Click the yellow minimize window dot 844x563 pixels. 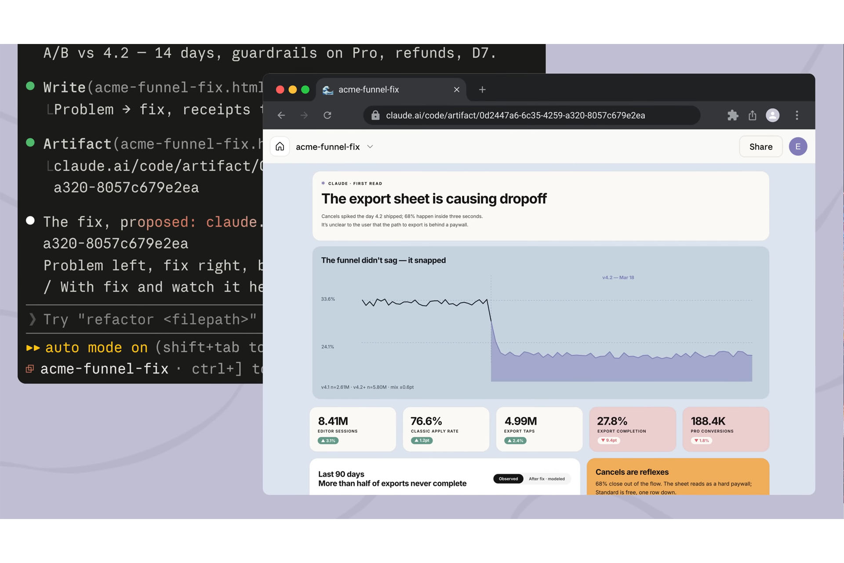293,90
